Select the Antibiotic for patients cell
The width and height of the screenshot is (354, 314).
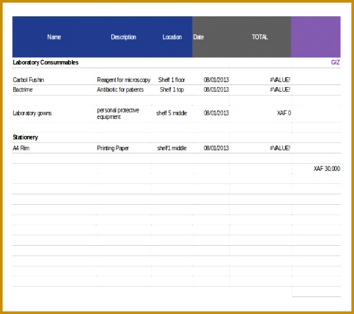[120, 90]
